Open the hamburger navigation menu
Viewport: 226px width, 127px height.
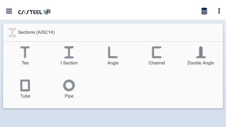[x=9, y=11]
